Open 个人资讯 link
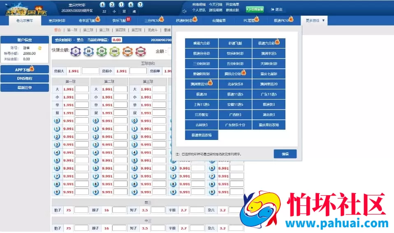The height and width of the screenshot is (233, 394). [199, 10]
